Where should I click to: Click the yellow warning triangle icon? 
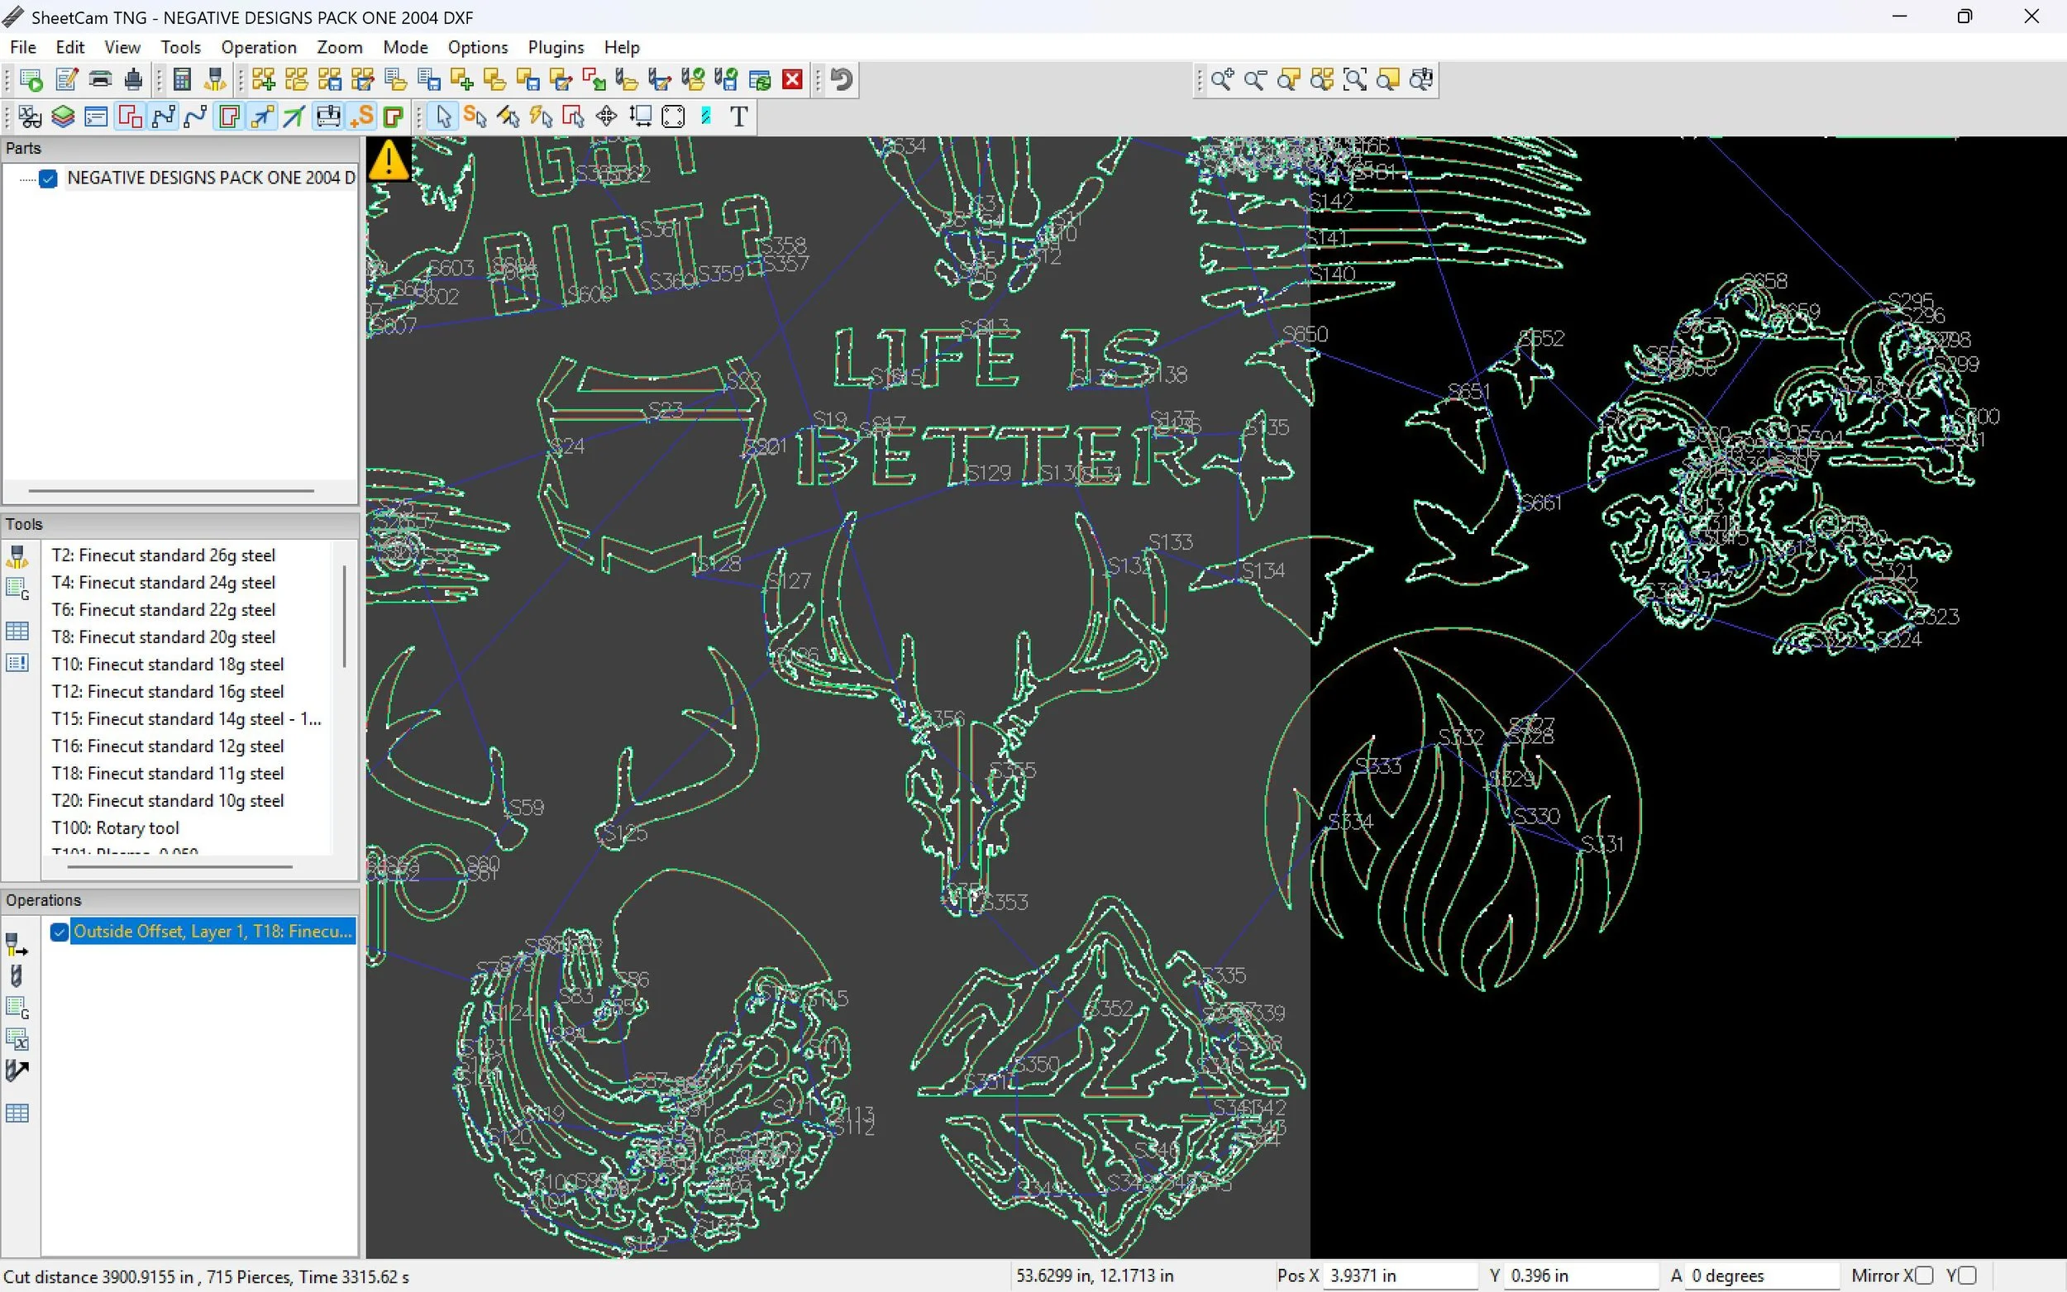pyautogui.click(x=389, y=160)
